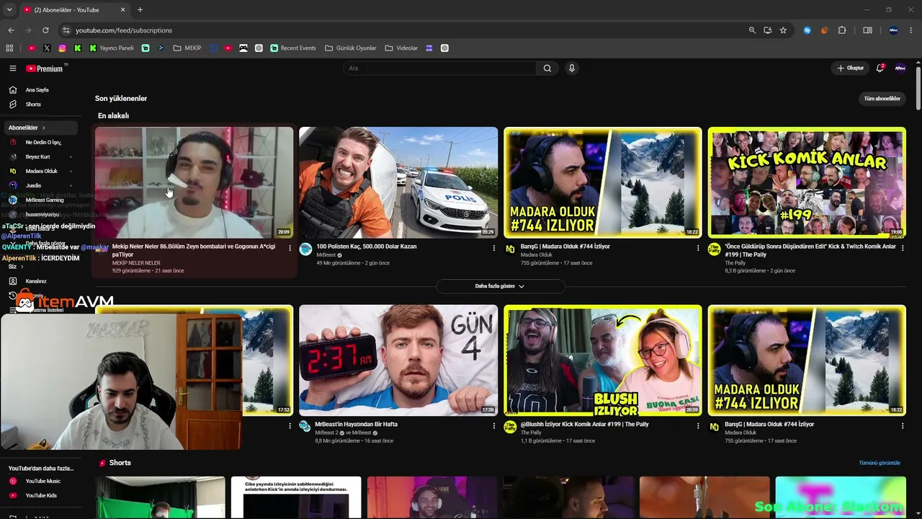The width and height of the screenshot is (922, 519).
Task: Open the Oluştur create menu
Action: 850,68
